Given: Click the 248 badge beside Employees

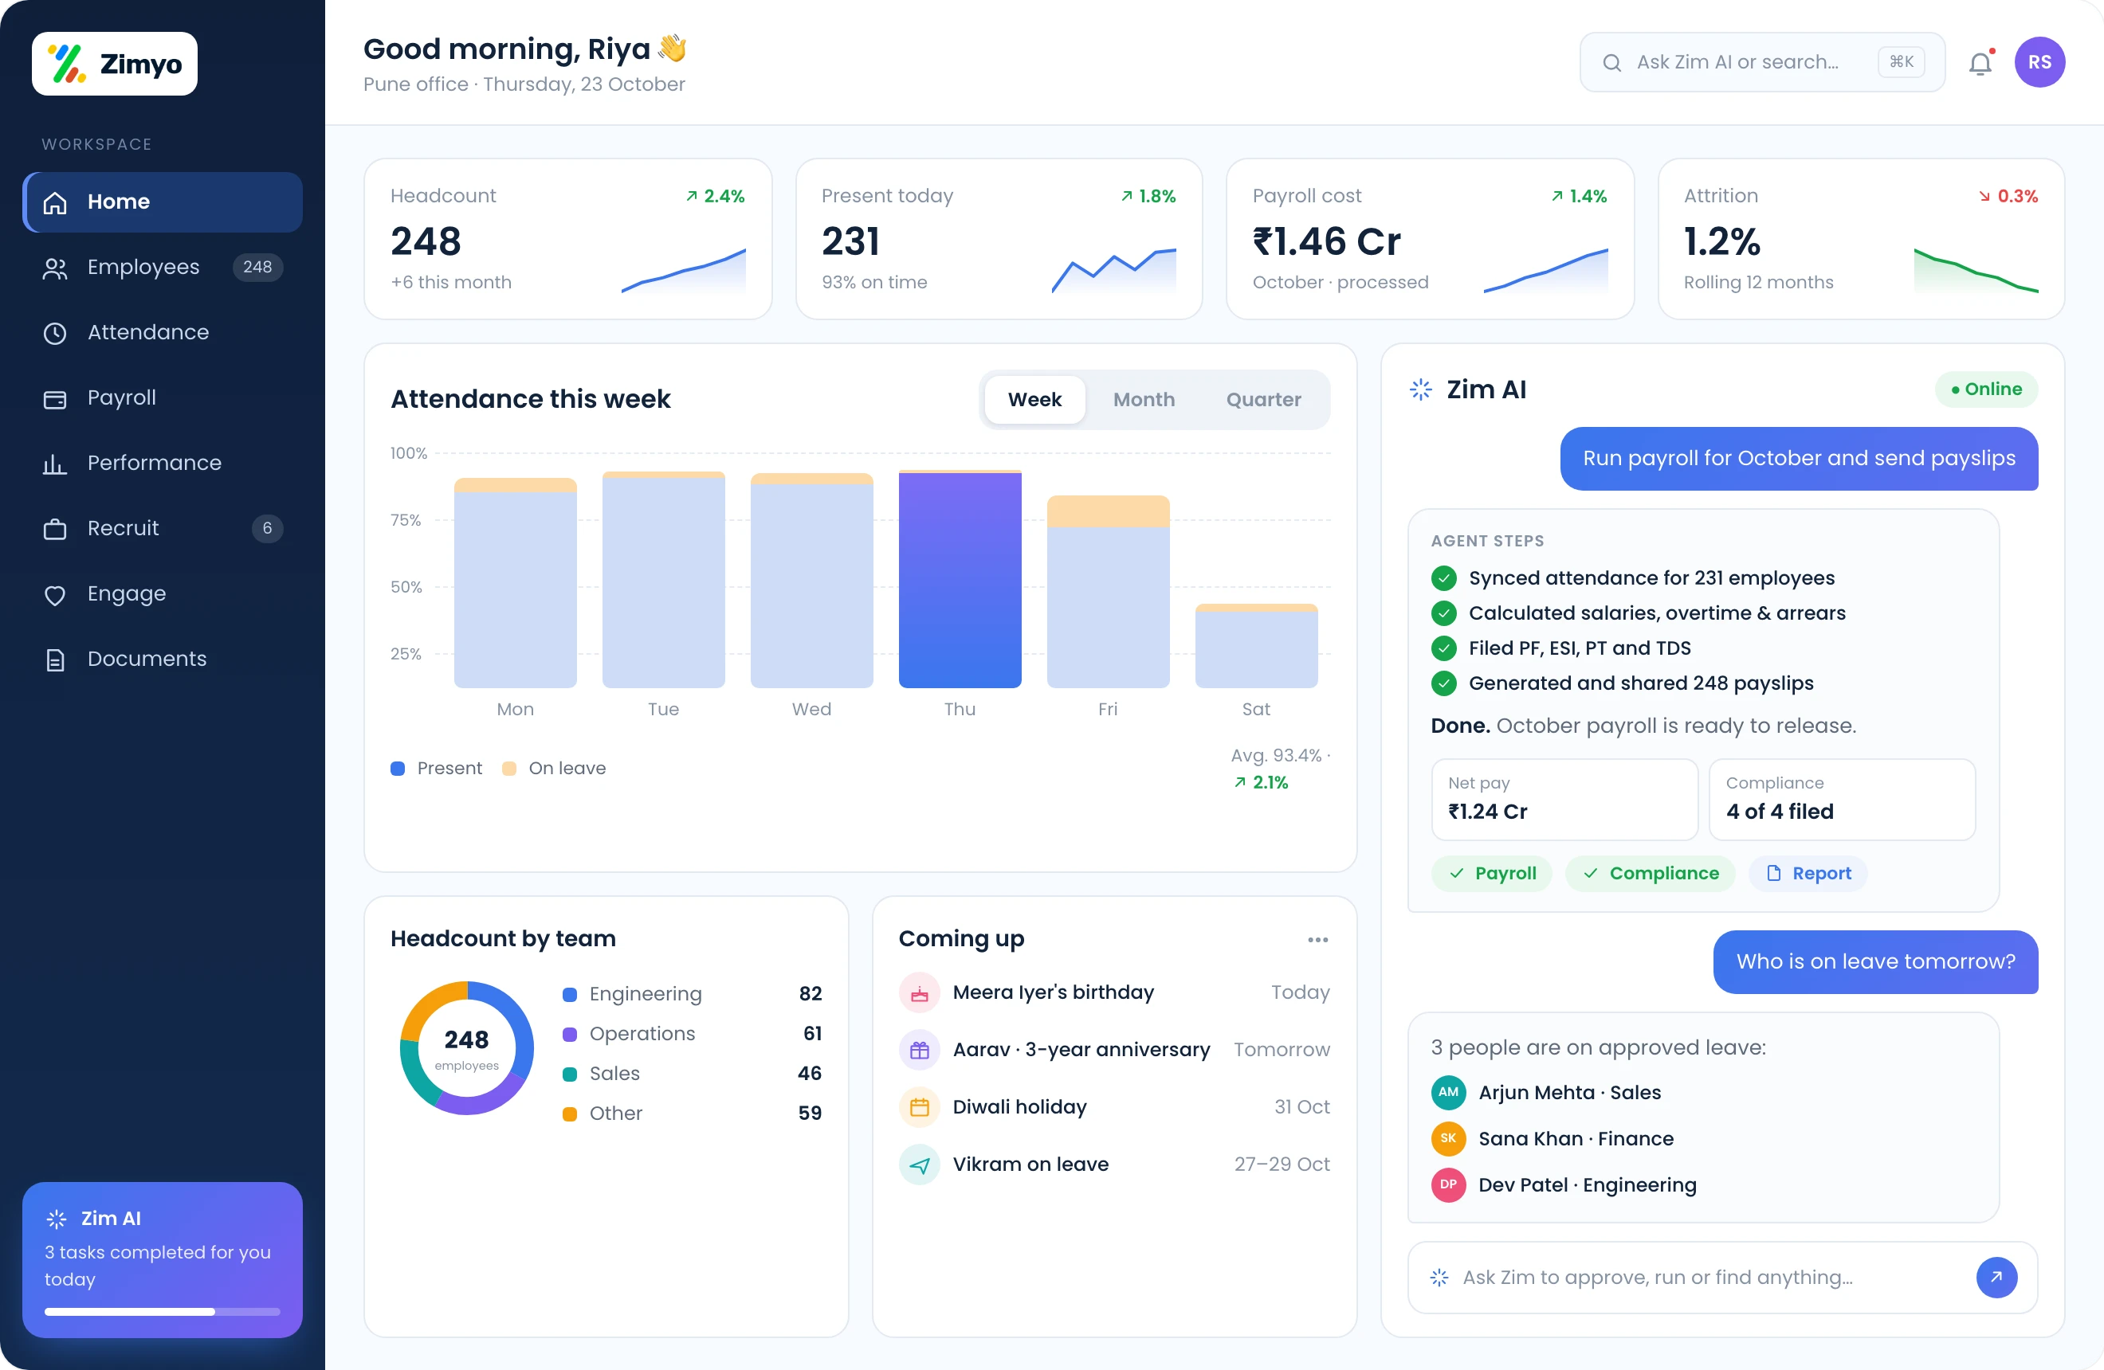Looking at the screenshot, I should tap(257, 268).
